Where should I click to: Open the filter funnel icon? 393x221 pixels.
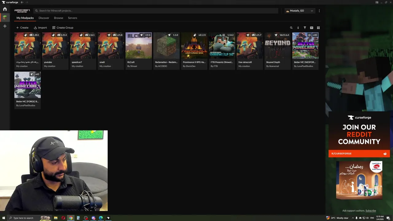click(x=305, y=28)
